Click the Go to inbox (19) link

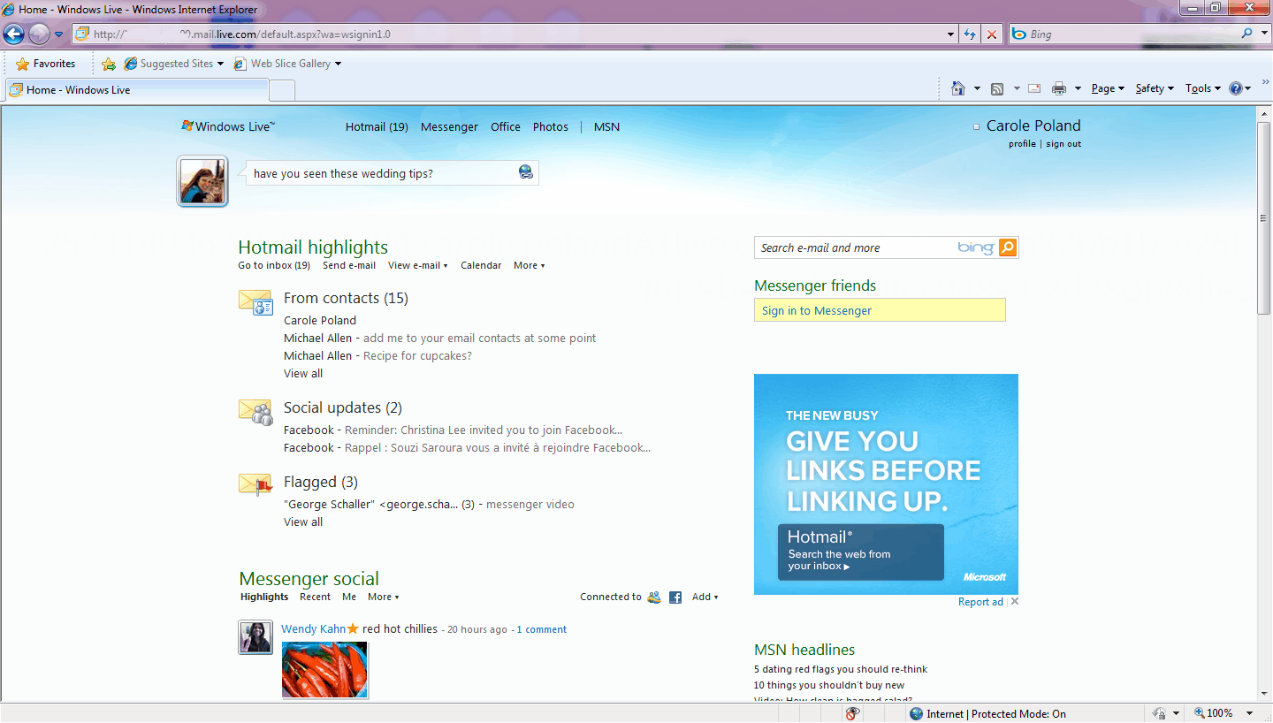(x=274, y=265)
